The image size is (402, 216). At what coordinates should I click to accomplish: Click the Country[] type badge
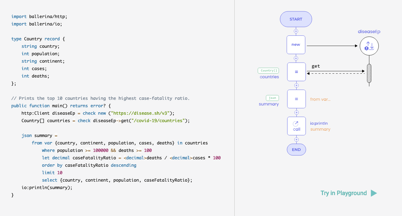268,70
